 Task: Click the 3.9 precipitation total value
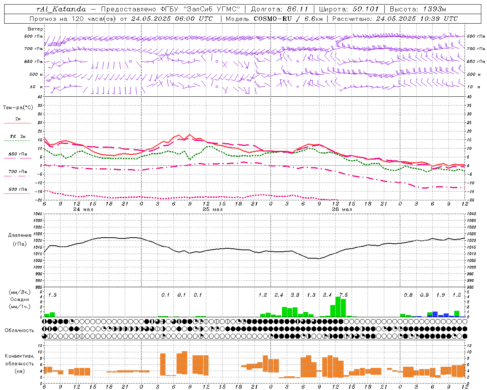295,295
